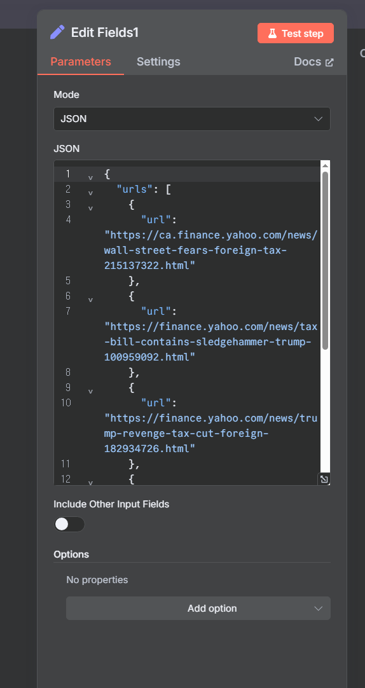Switch to the Parameters tab
The image size is (365, 688).
click(81, 62)
